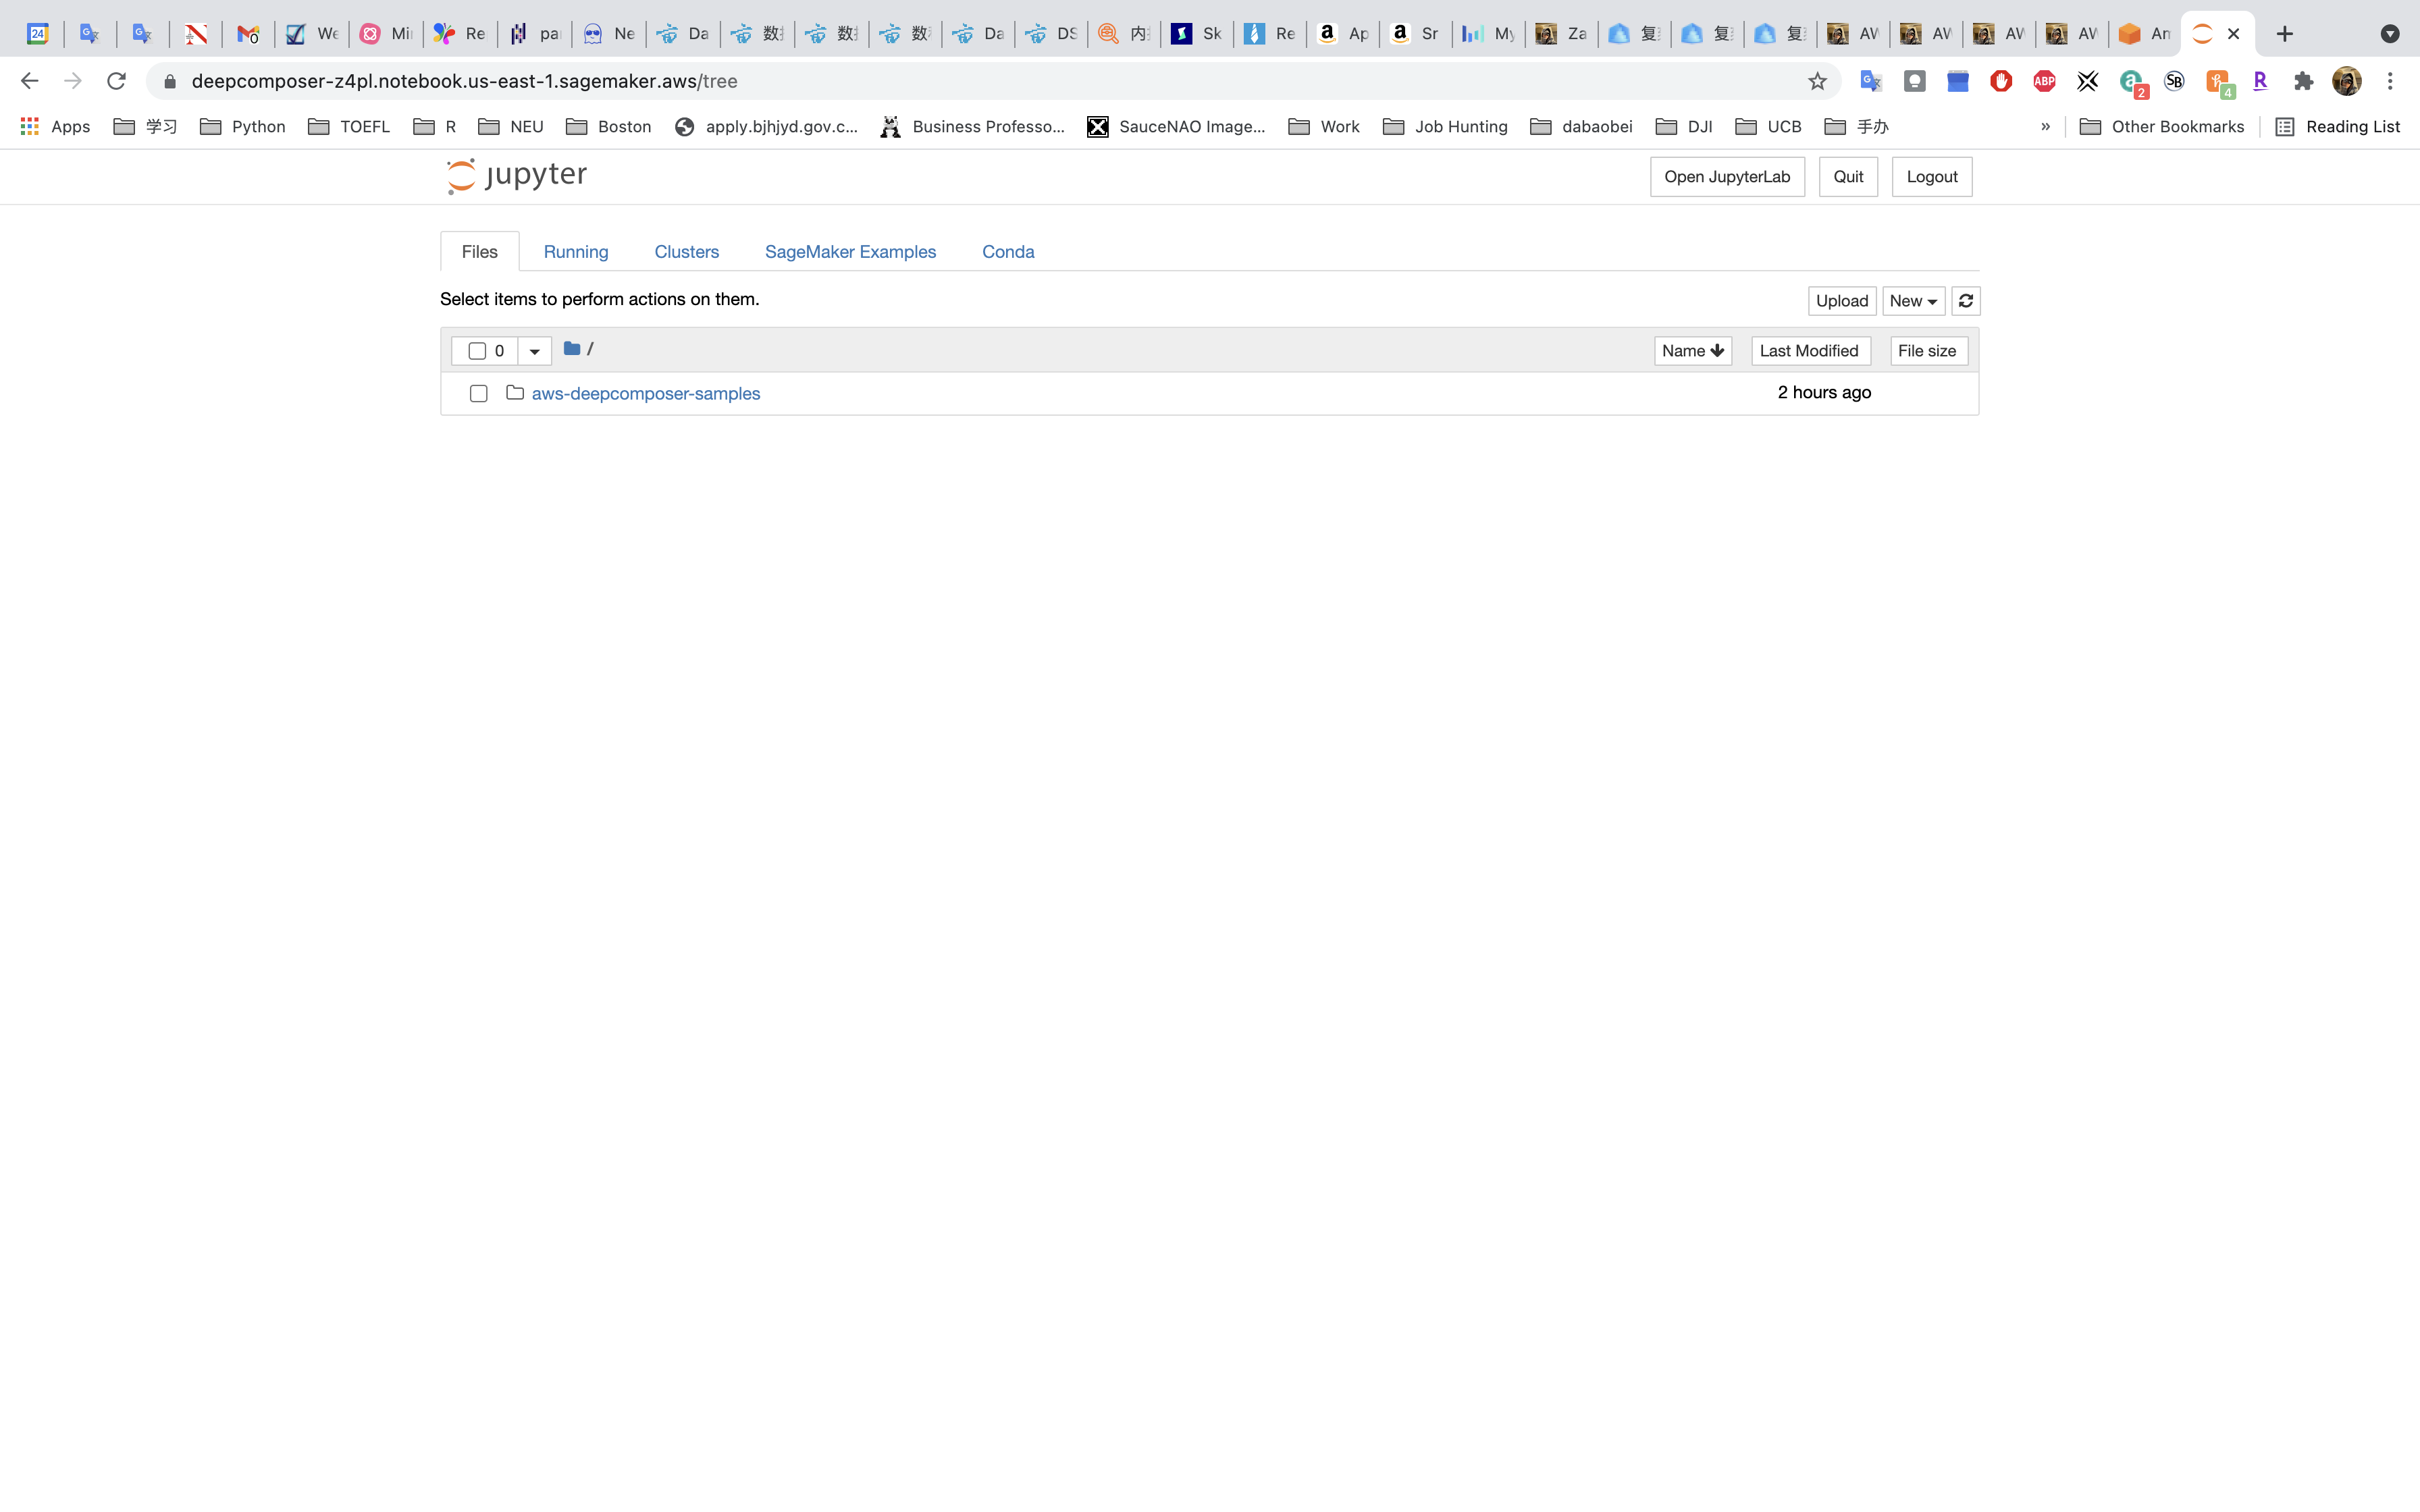Go back to the previous page
2420x1512 pixels.
(29, 82)
